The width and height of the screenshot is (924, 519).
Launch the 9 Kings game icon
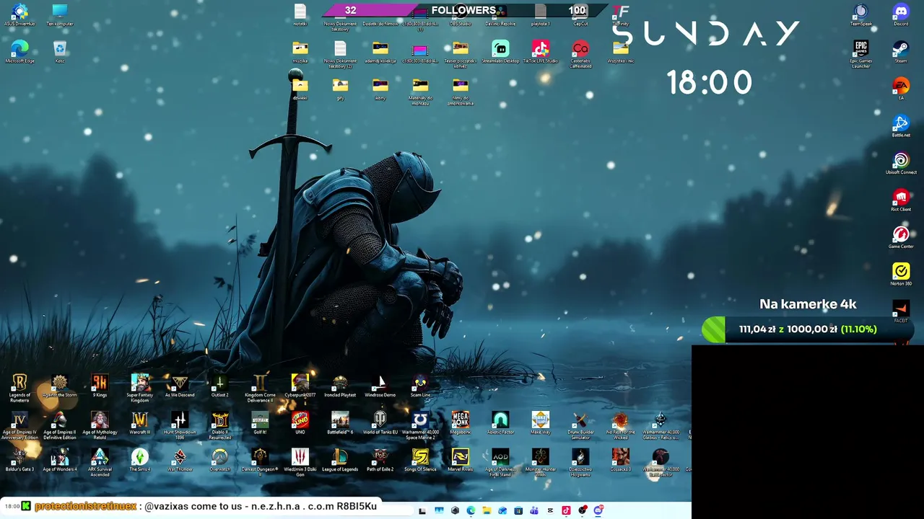(x=100, y=386)
